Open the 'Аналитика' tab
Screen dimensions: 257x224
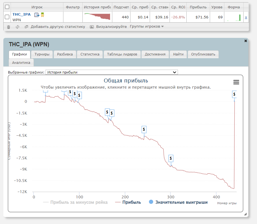(x=21, y=63)
